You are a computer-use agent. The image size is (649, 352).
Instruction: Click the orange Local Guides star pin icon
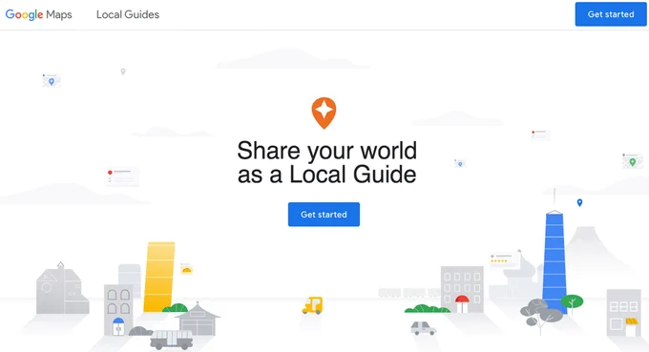click(x=324, y=113)
